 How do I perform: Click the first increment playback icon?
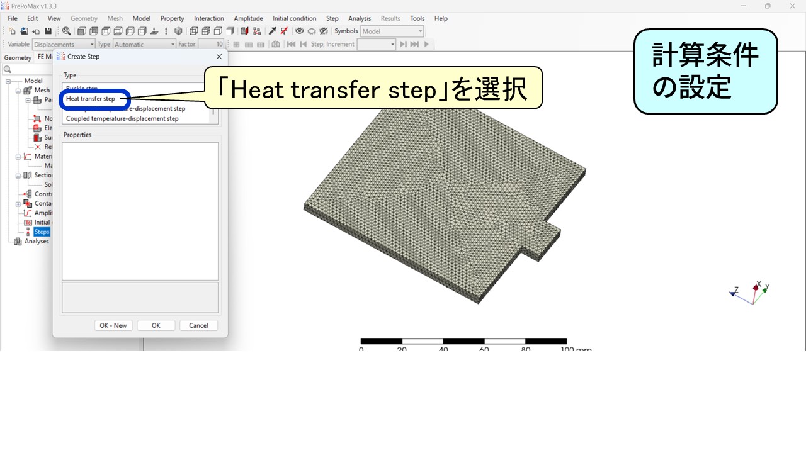tap(291, 44)
